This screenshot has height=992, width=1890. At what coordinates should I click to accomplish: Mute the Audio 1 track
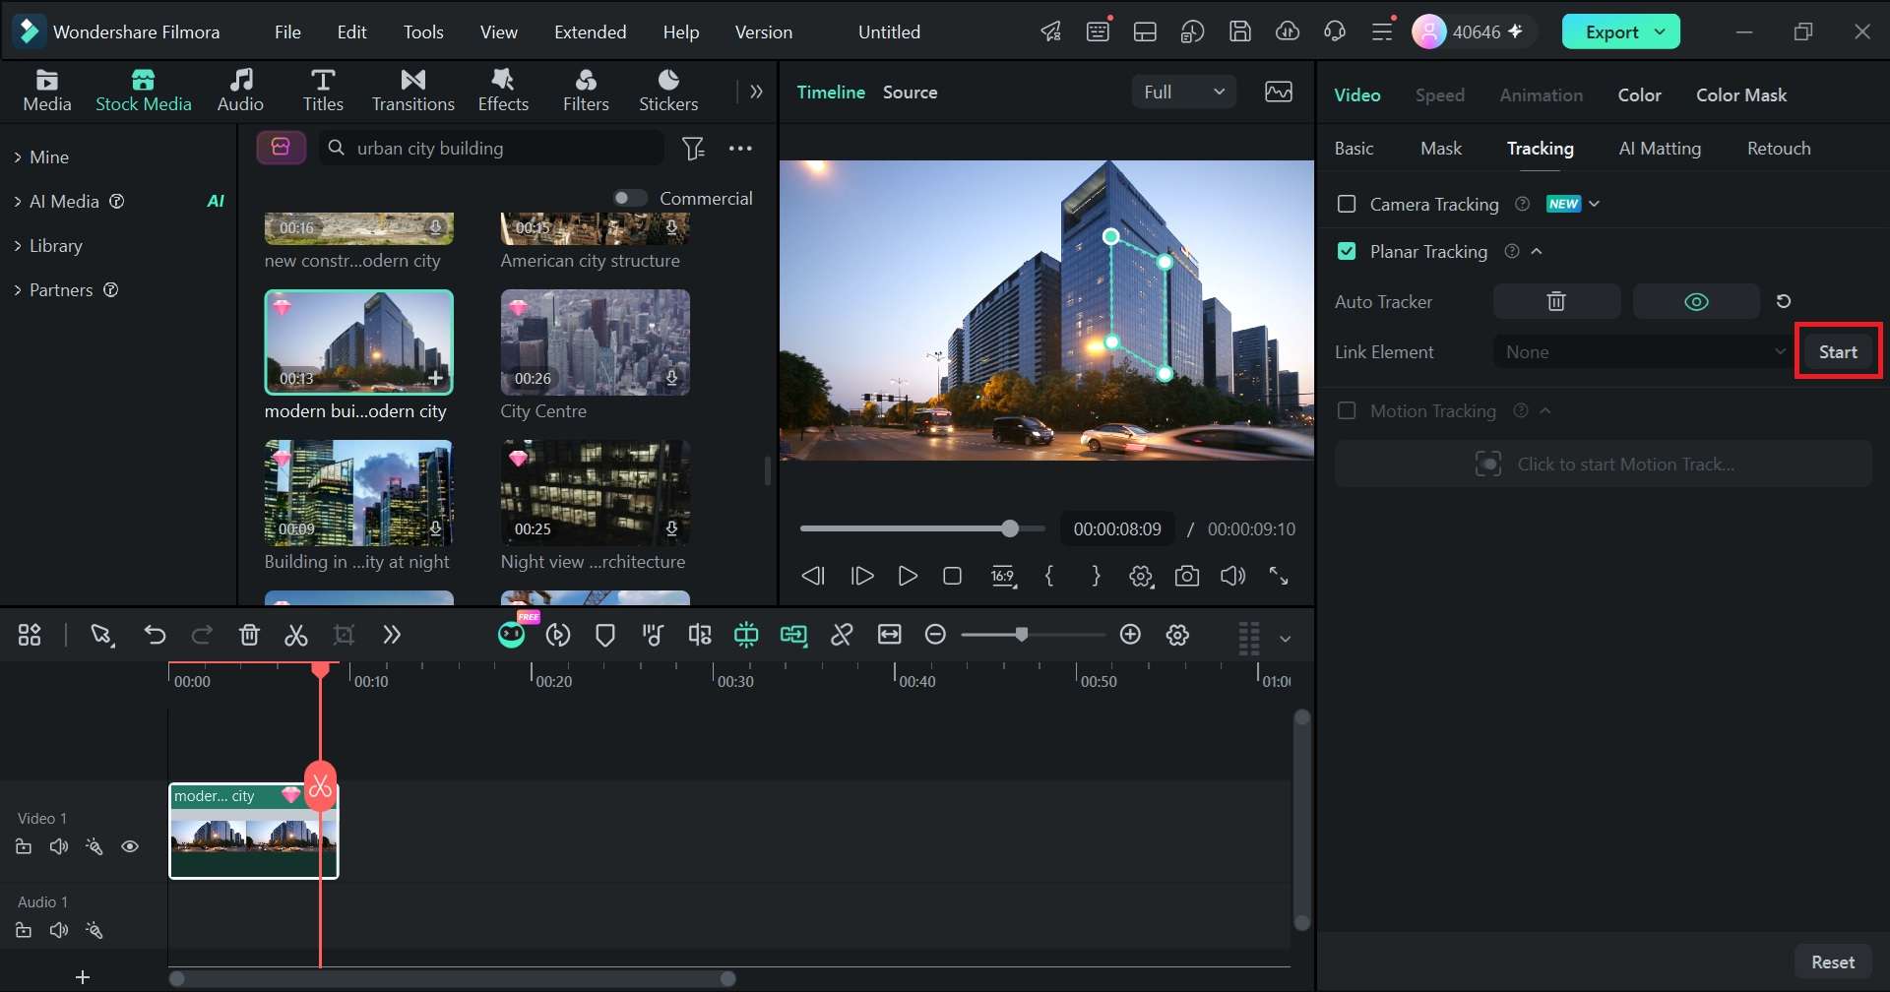point(59,930)
